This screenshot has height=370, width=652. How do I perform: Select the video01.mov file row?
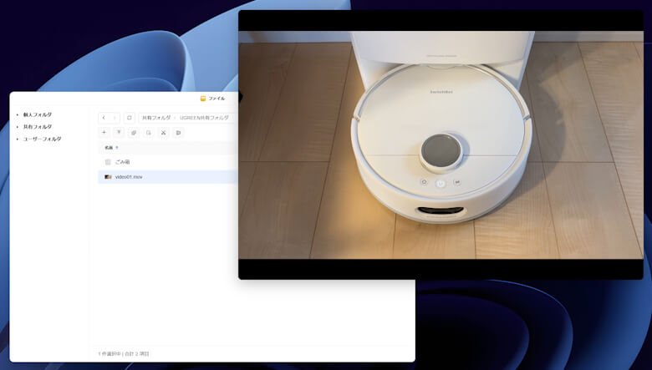[x=167, y=177]
